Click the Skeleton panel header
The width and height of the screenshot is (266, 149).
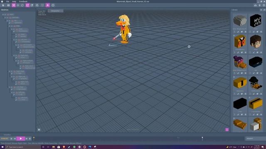5,10
